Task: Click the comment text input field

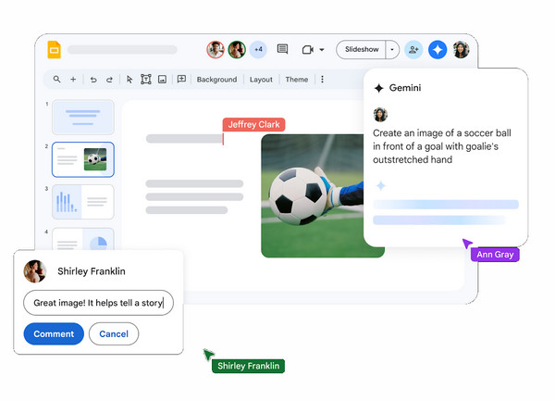Action: pyautogui.click(x=98, y=303)
